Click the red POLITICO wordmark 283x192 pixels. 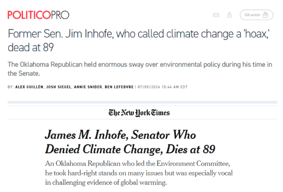click(29, 15)
